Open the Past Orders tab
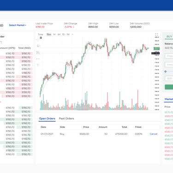This screenshot has width=173, height=173. coord(66,119)
